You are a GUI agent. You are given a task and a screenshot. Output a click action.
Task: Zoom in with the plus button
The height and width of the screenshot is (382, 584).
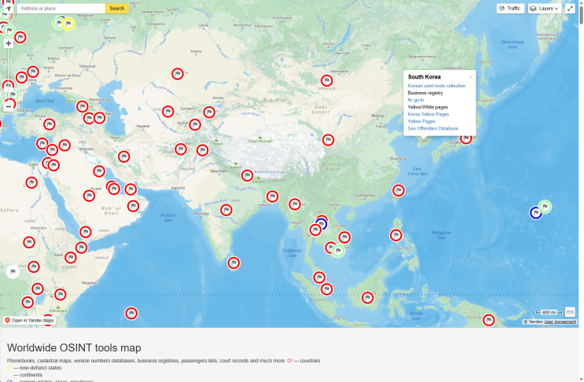[x=8, y=43]
